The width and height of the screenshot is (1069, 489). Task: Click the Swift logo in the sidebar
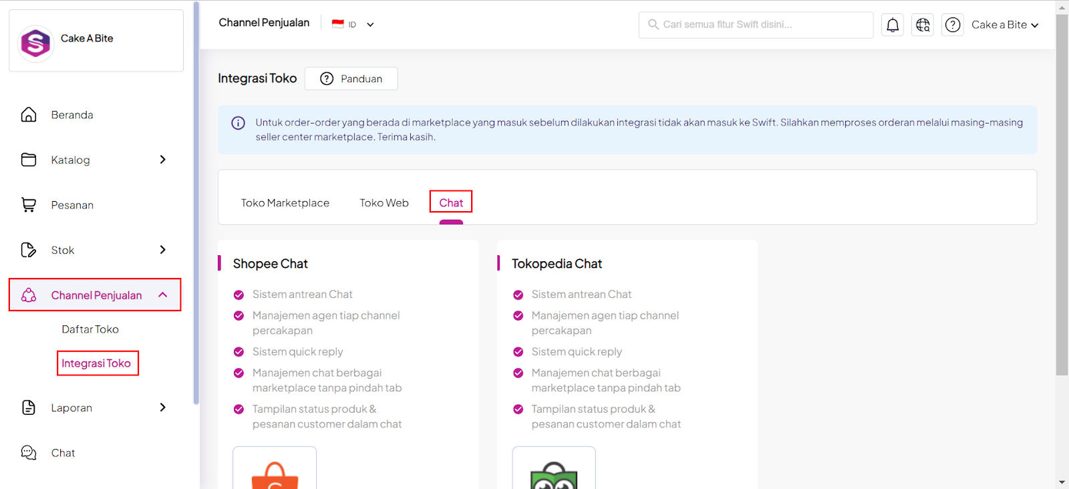point(35,44)
